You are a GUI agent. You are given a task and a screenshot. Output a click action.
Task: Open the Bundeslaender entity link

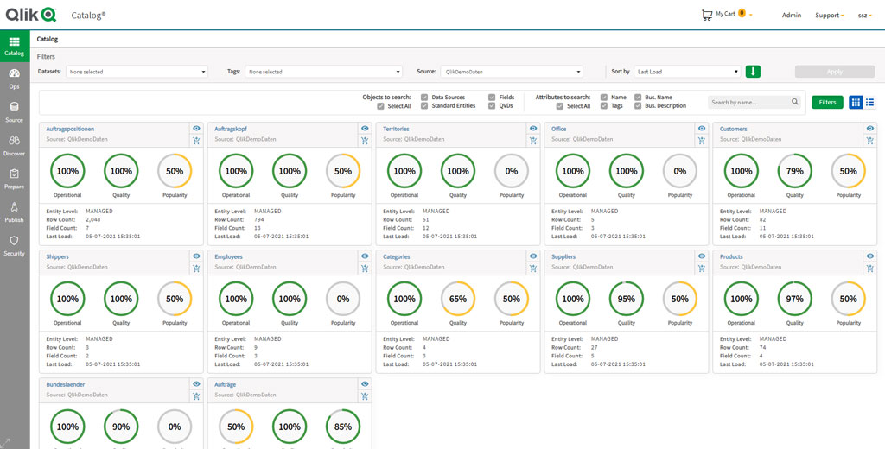click(66, 384)
